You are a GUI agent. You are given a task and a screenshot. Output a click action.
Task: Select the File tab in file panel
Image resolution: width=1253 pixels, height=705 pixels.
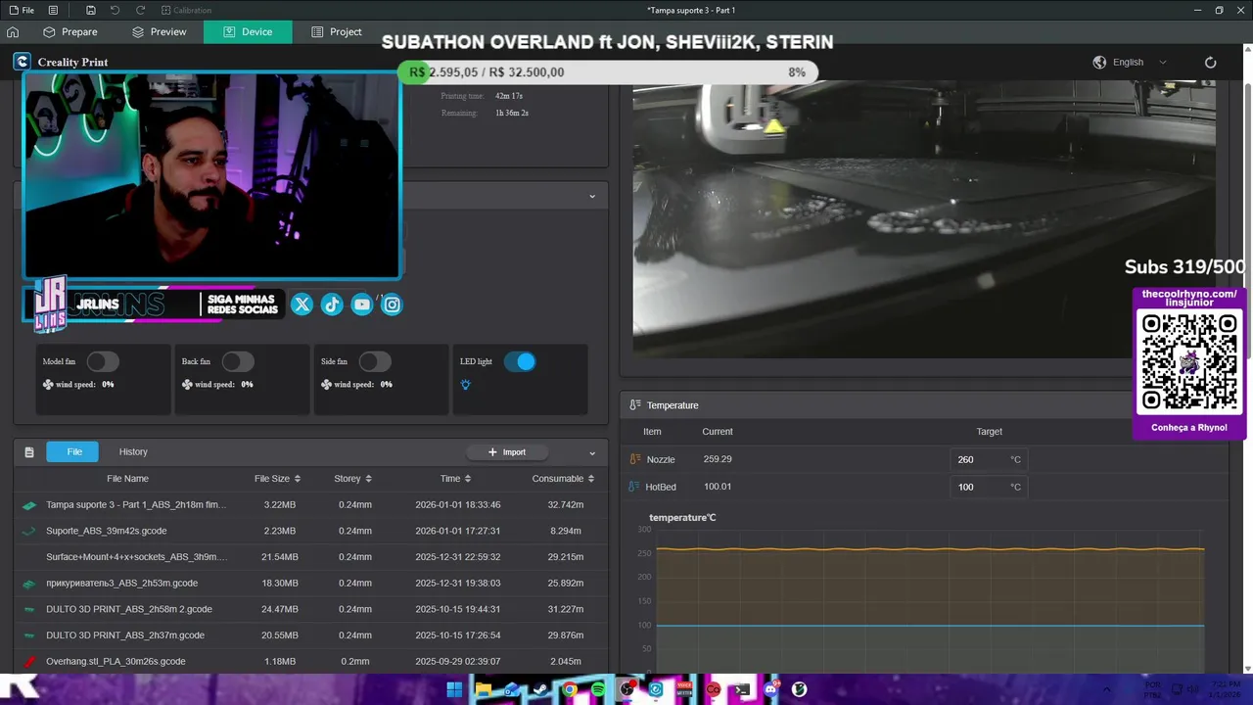click(74, 451)
